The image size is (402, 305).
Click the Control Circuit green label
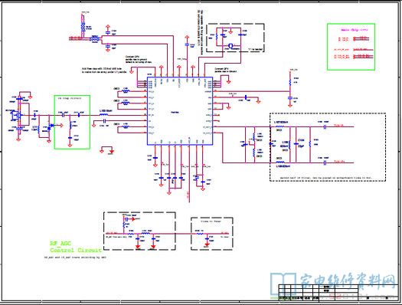coord(76,250)
